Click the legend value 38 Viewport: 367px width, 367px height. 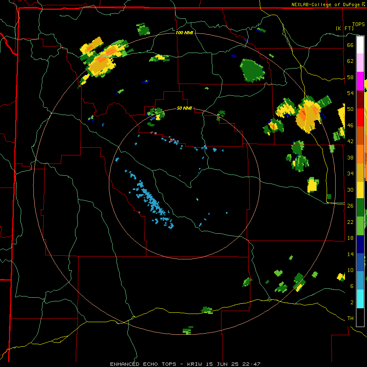click(x=350, y=157)
